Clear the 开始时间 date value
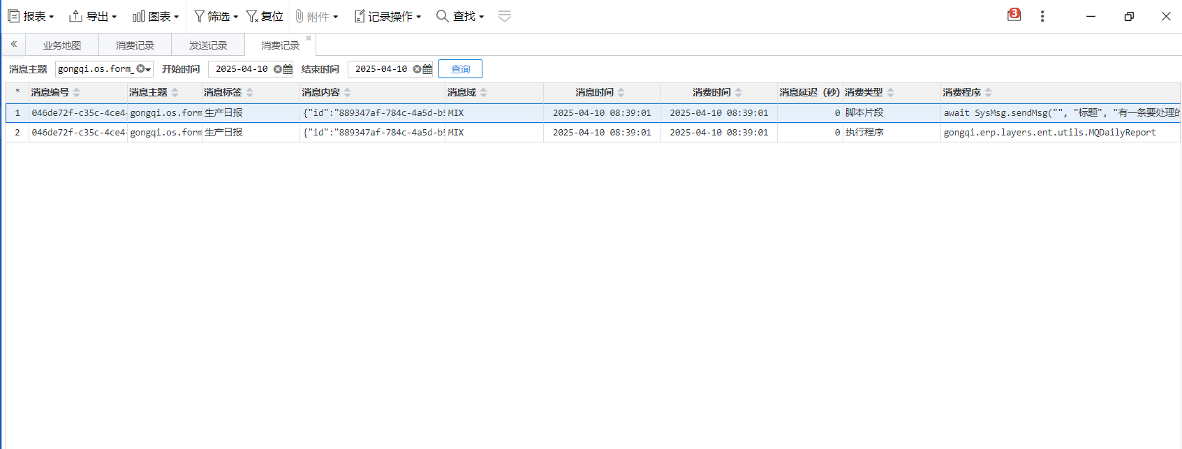 pyautogui.click(x=277, y=69)
